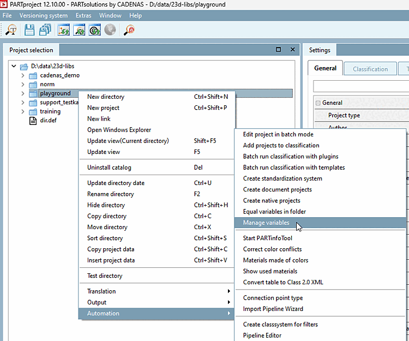Screen dimensions: 409x341
Task: Select the norm folder in tree
Action: click(47, 85)
